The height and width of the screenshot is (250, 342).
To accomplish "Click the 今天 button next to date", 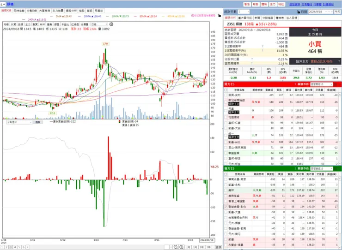I will pos(337,12).
